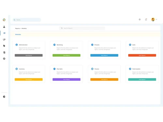View Reports for Presales (blue button)
The height and width of the screenshot is (122, 163).
[104, 55]
